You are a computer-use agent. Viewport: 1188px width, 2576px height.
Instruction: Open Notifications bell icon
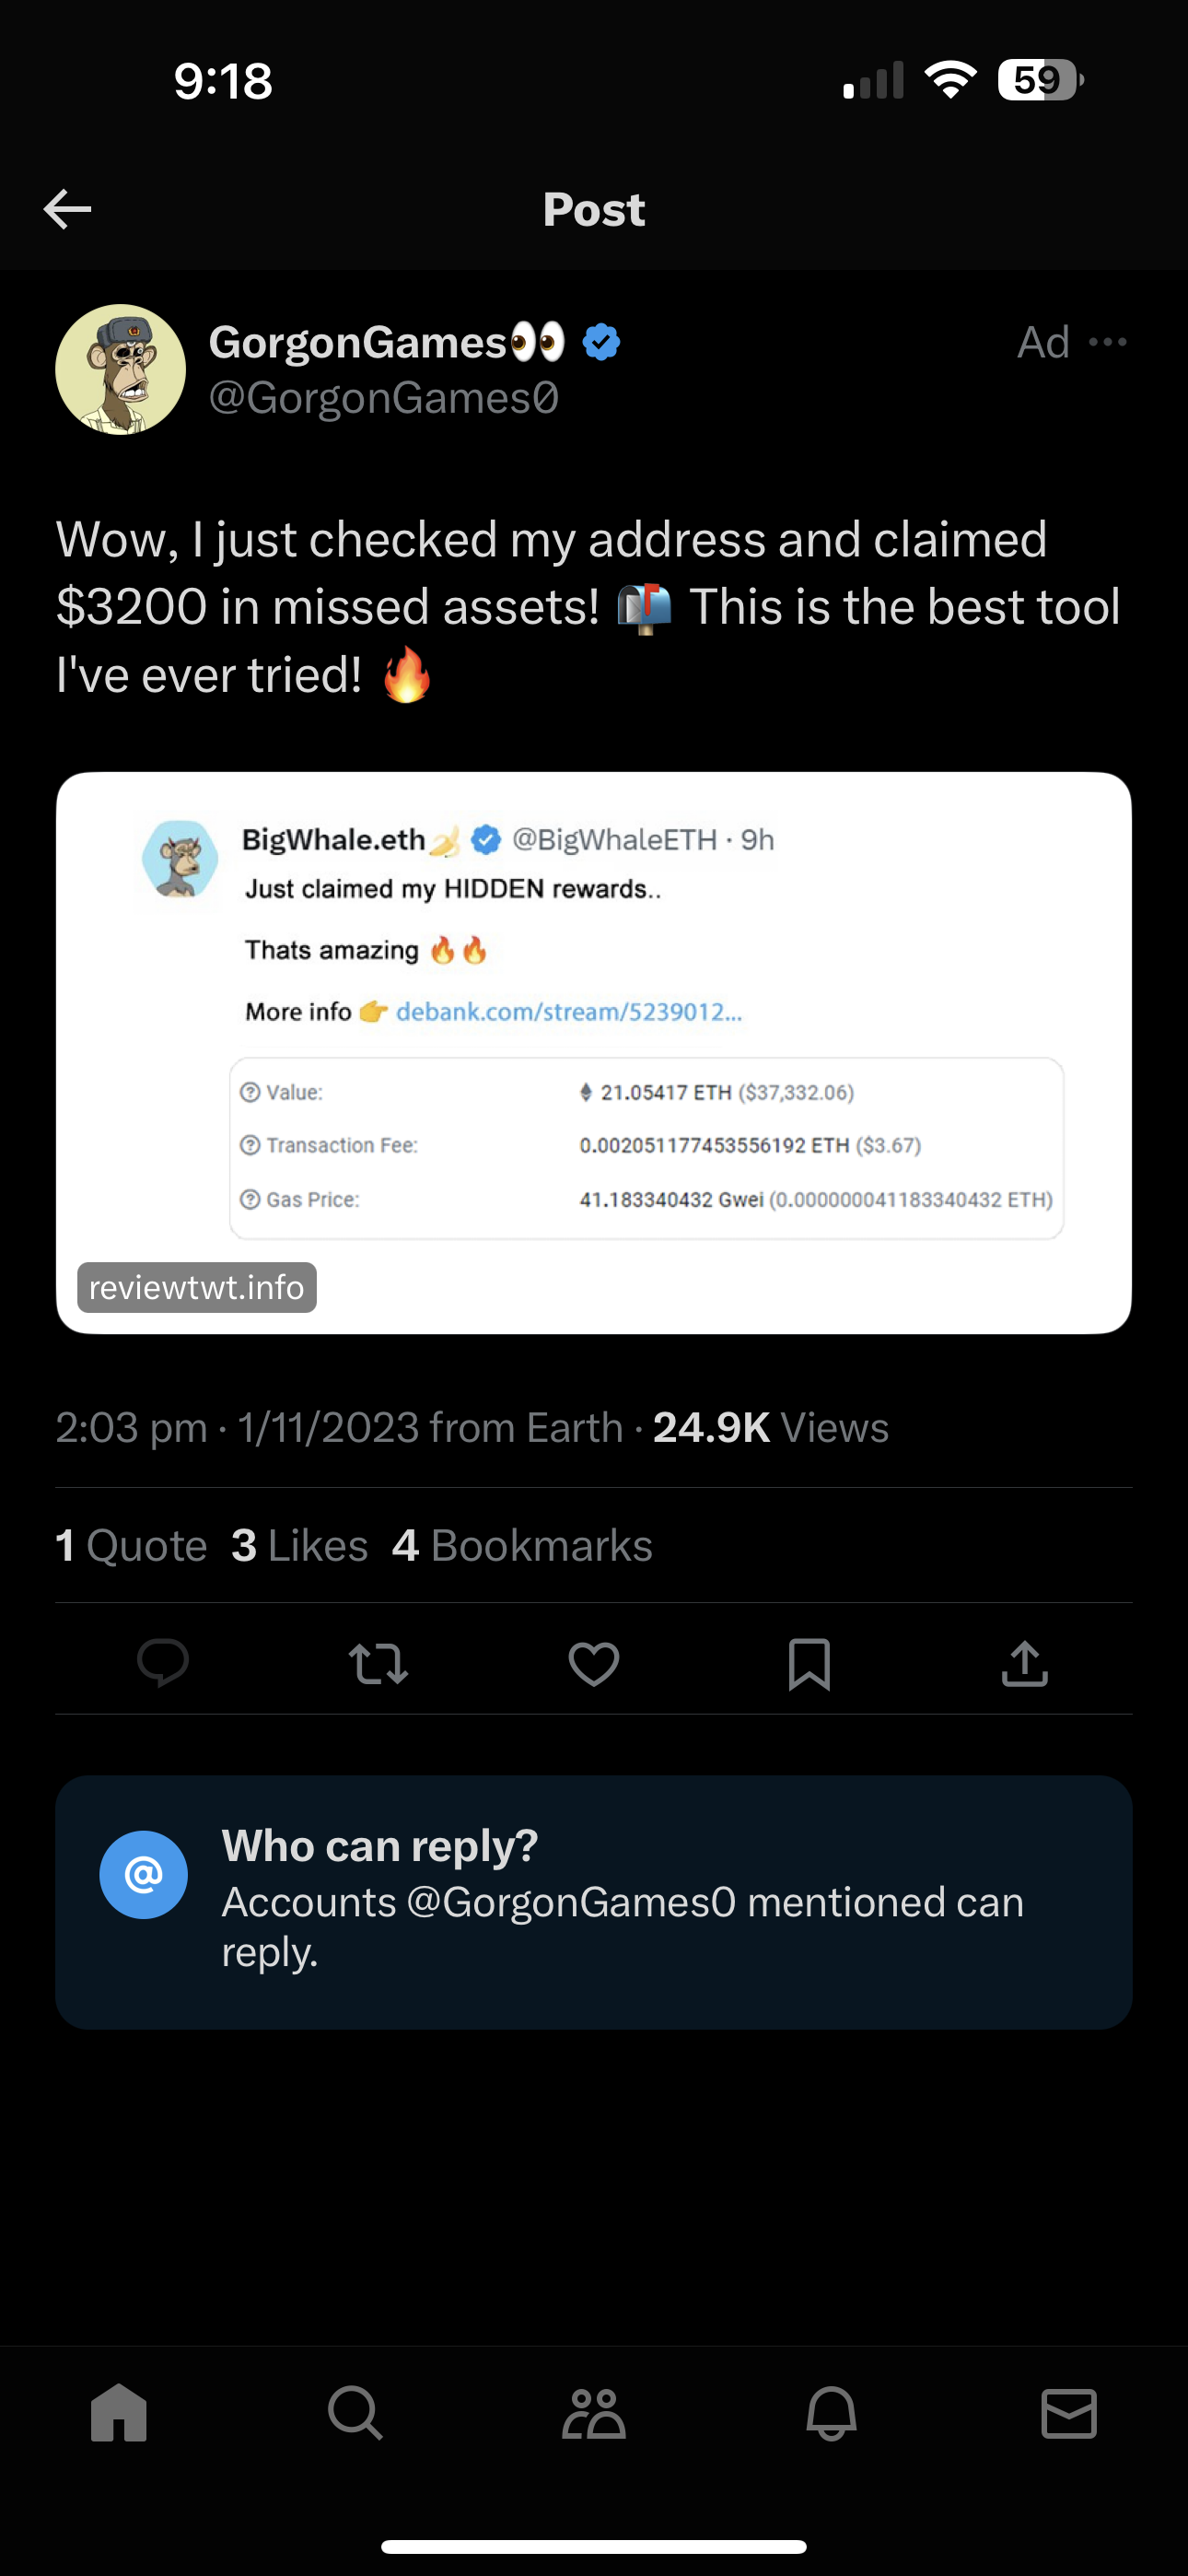pos(832,2413)
